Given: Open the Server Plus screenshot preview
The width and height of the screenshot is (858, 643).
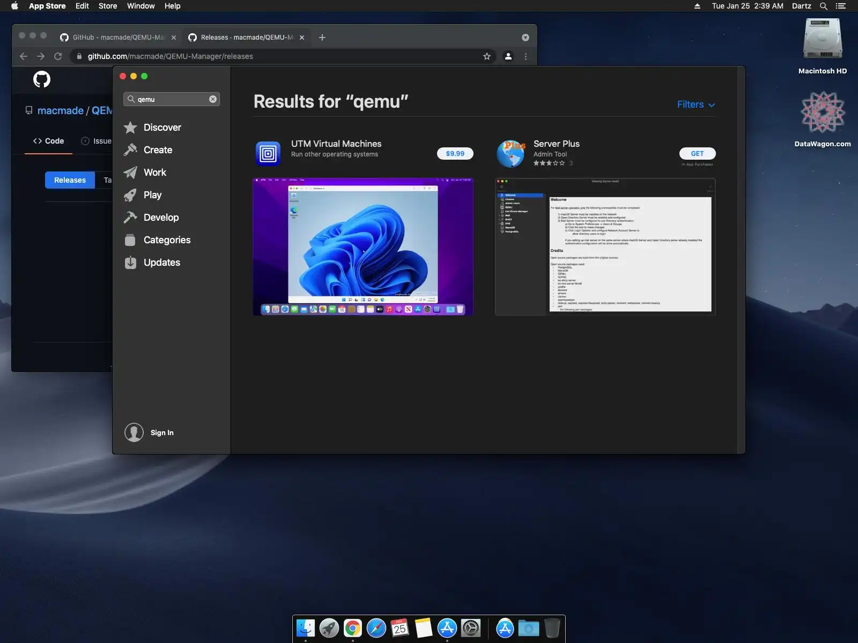Looking at the screenshot, I should click(x=605, y=246).
